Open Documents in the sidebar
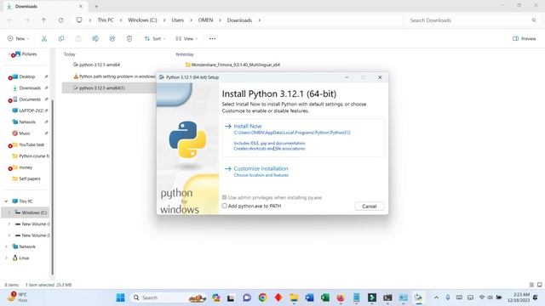Screen dimensions: 545x306 [30, 99]
